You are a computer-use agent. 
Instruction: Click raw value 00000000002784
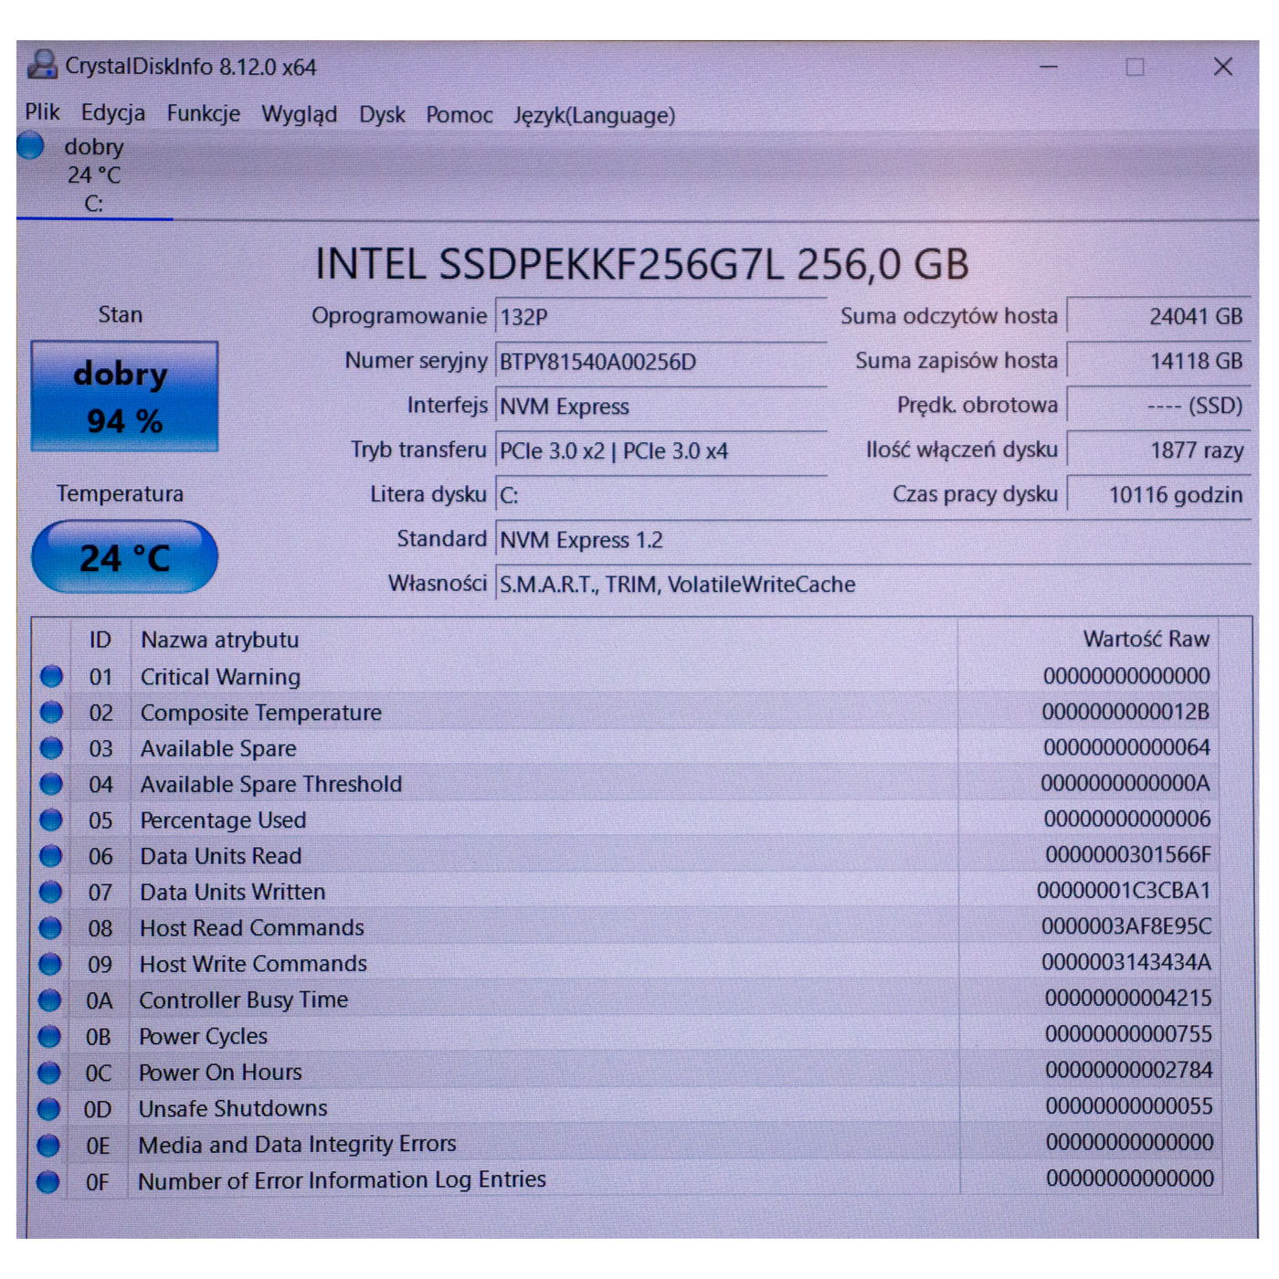point(1129,1070)
